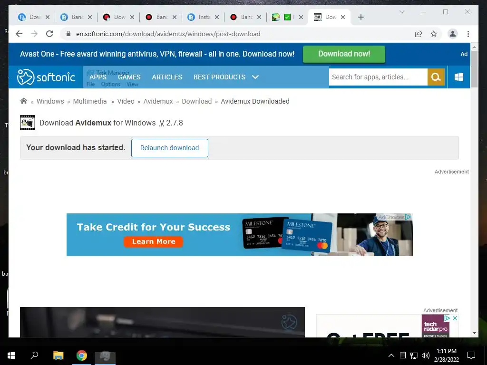This screenshot has height=365, width=487.
Task: Open the Windows Start menu
Action: tap(11, 355)
